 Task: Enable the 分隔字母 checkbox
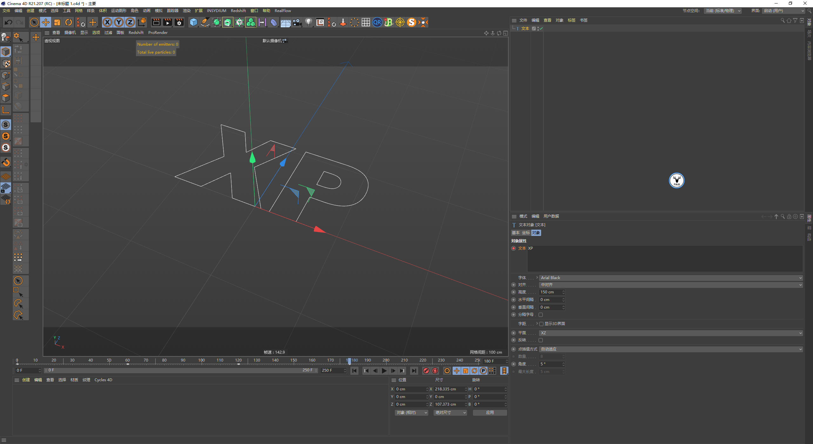(541, 315)
